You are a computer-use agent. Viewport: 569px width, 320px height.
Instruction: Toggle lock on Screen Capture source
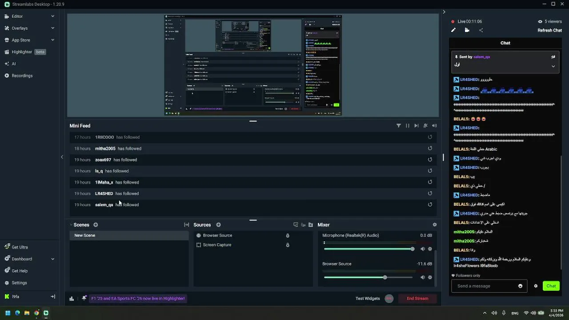[288, 245]
